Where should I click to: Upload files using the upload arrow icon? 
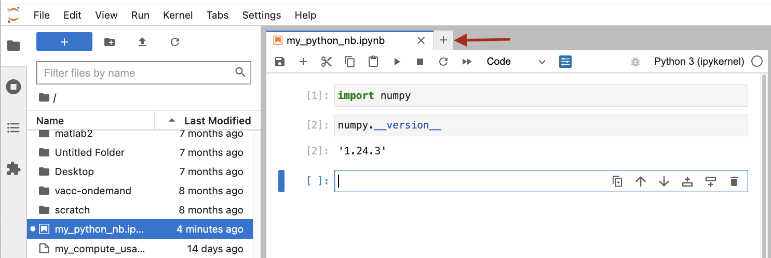pos(142,42)
